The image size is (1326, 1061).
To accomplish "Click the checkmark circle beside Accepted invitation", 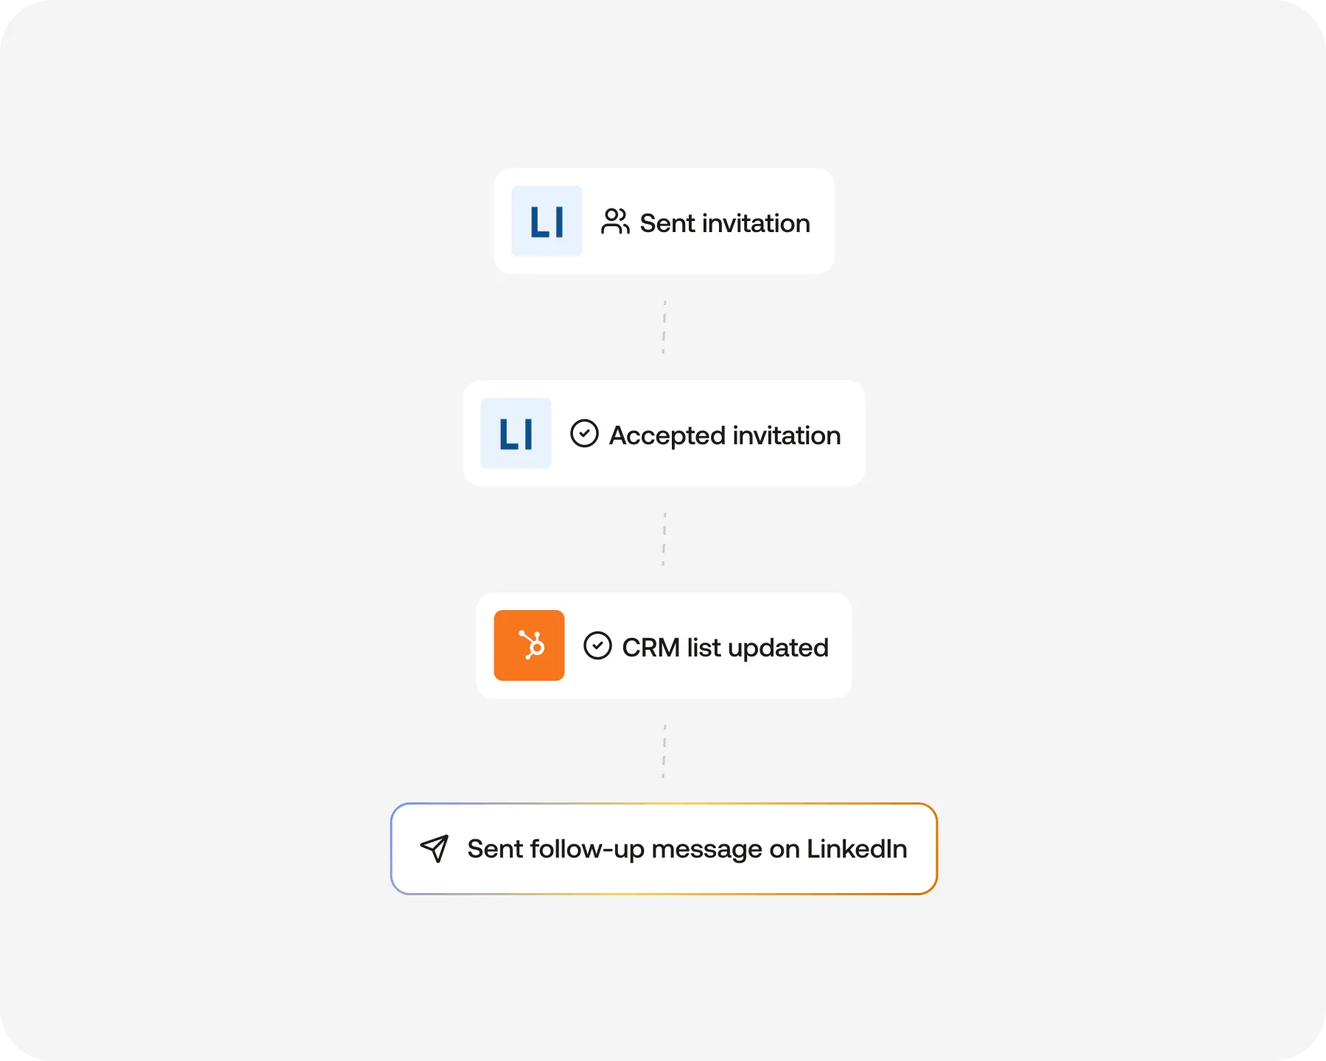I will (584, 433).
